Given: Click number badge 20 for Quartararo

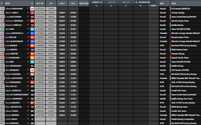Looking at the screenshot, I should click(32, 41).
